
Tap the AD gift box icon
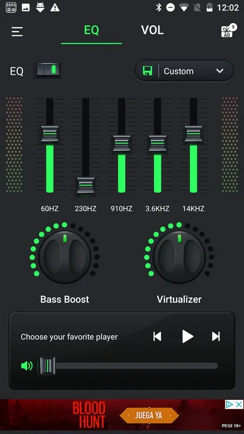tap(228, 31)
